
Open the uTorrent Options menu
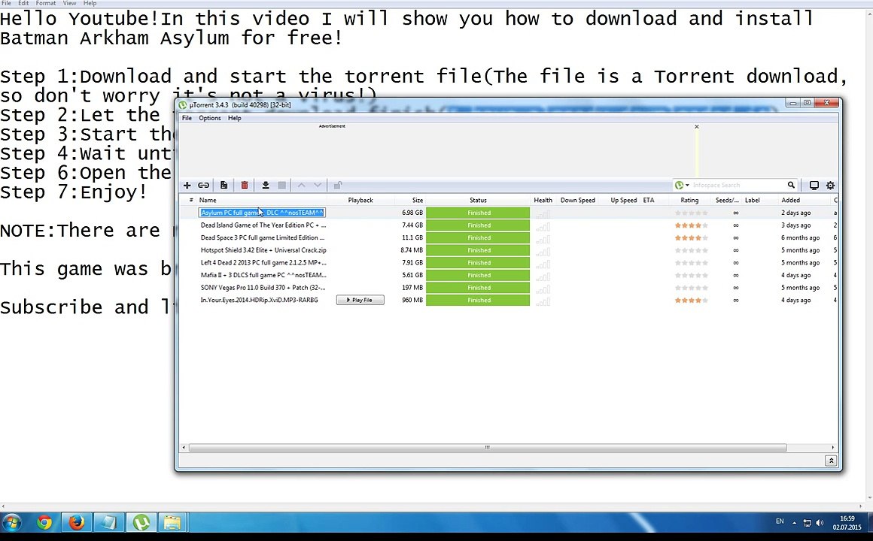click(x=210, y=118)
